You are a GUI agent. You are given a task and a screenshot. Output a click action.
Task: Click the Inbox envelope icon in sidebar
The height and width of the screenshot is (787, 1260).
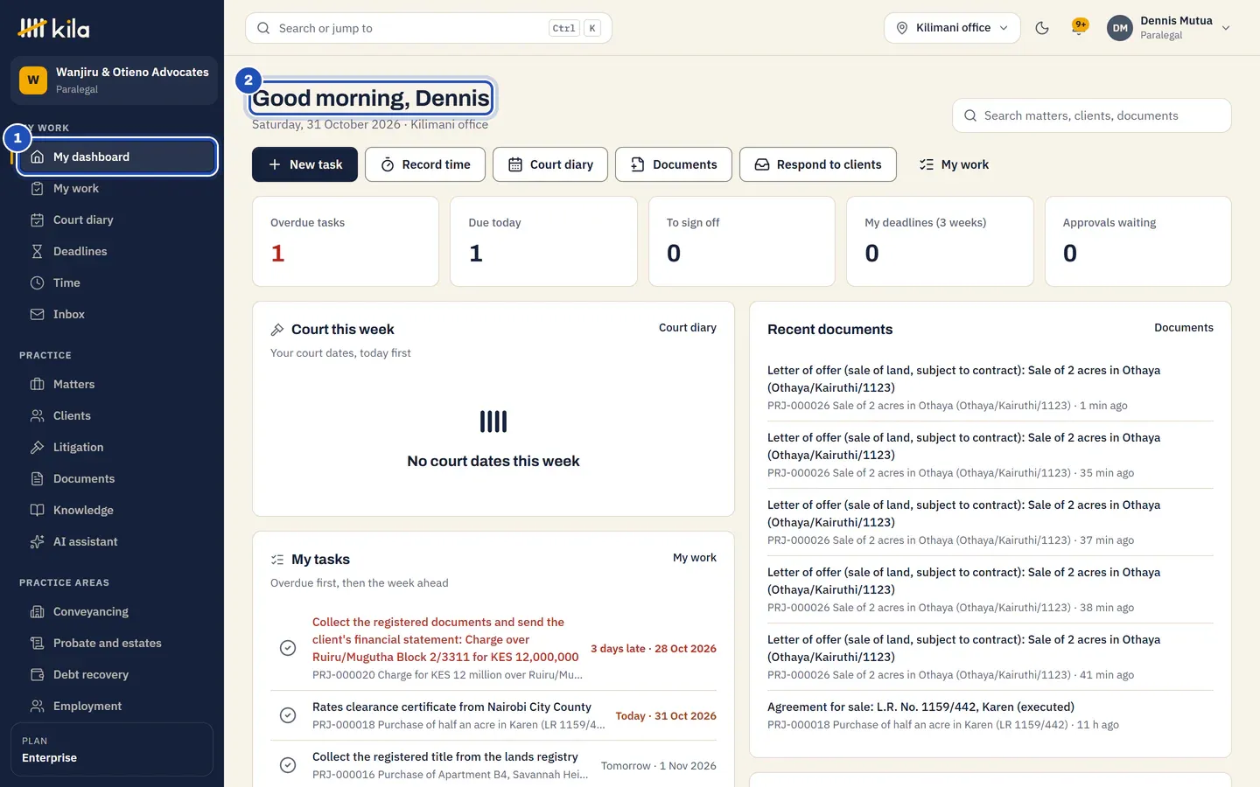(x=37, y=314)
